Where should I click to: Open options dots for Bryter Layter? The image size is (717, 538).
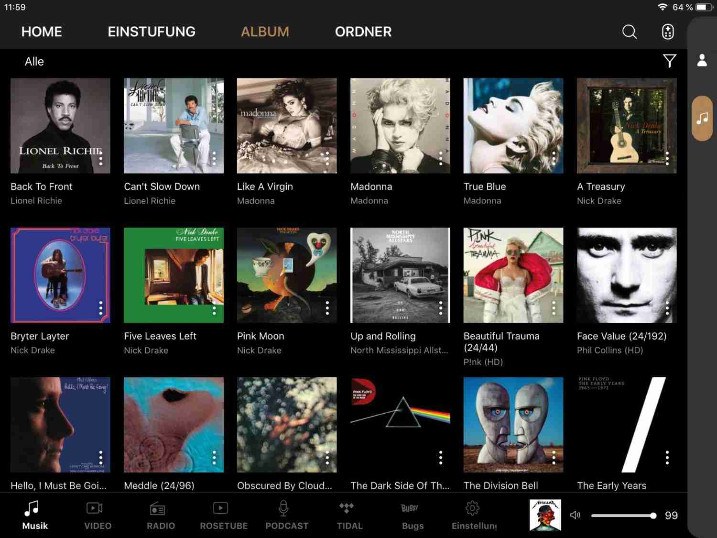(x=101, y=308)
